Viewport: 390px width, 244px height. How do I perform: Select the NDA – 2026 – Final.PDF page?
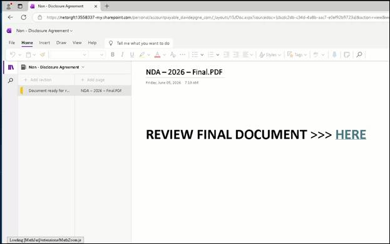(x=103, y=90)
